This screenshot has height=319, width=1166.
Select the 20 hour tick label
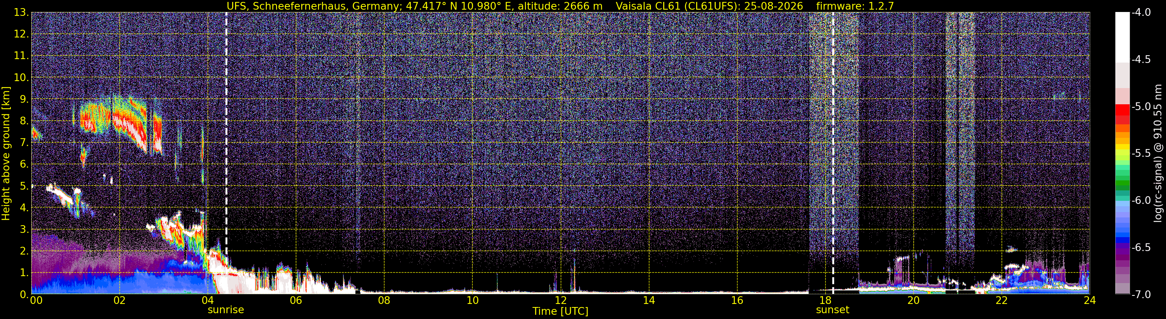[913, 300]
